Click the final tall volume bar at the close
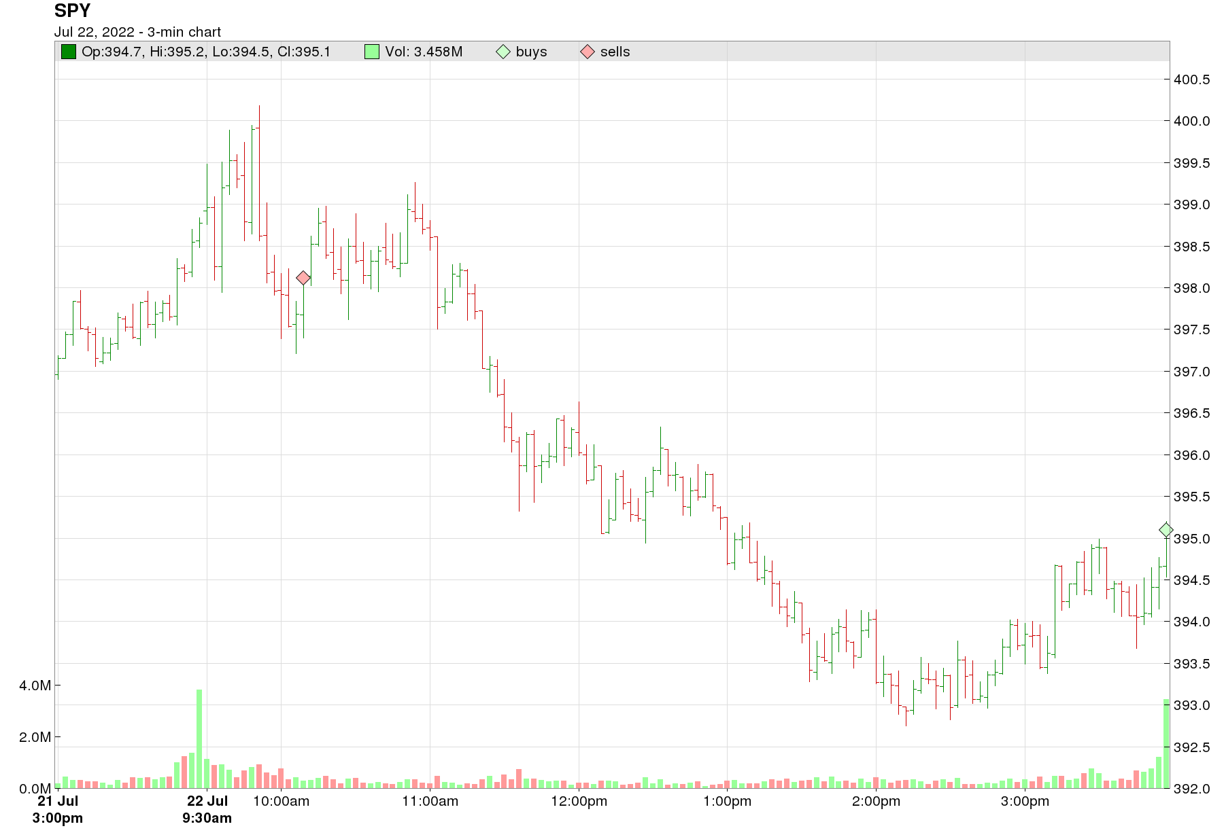Viewport: 1224px width, 837px height. 1166,743
